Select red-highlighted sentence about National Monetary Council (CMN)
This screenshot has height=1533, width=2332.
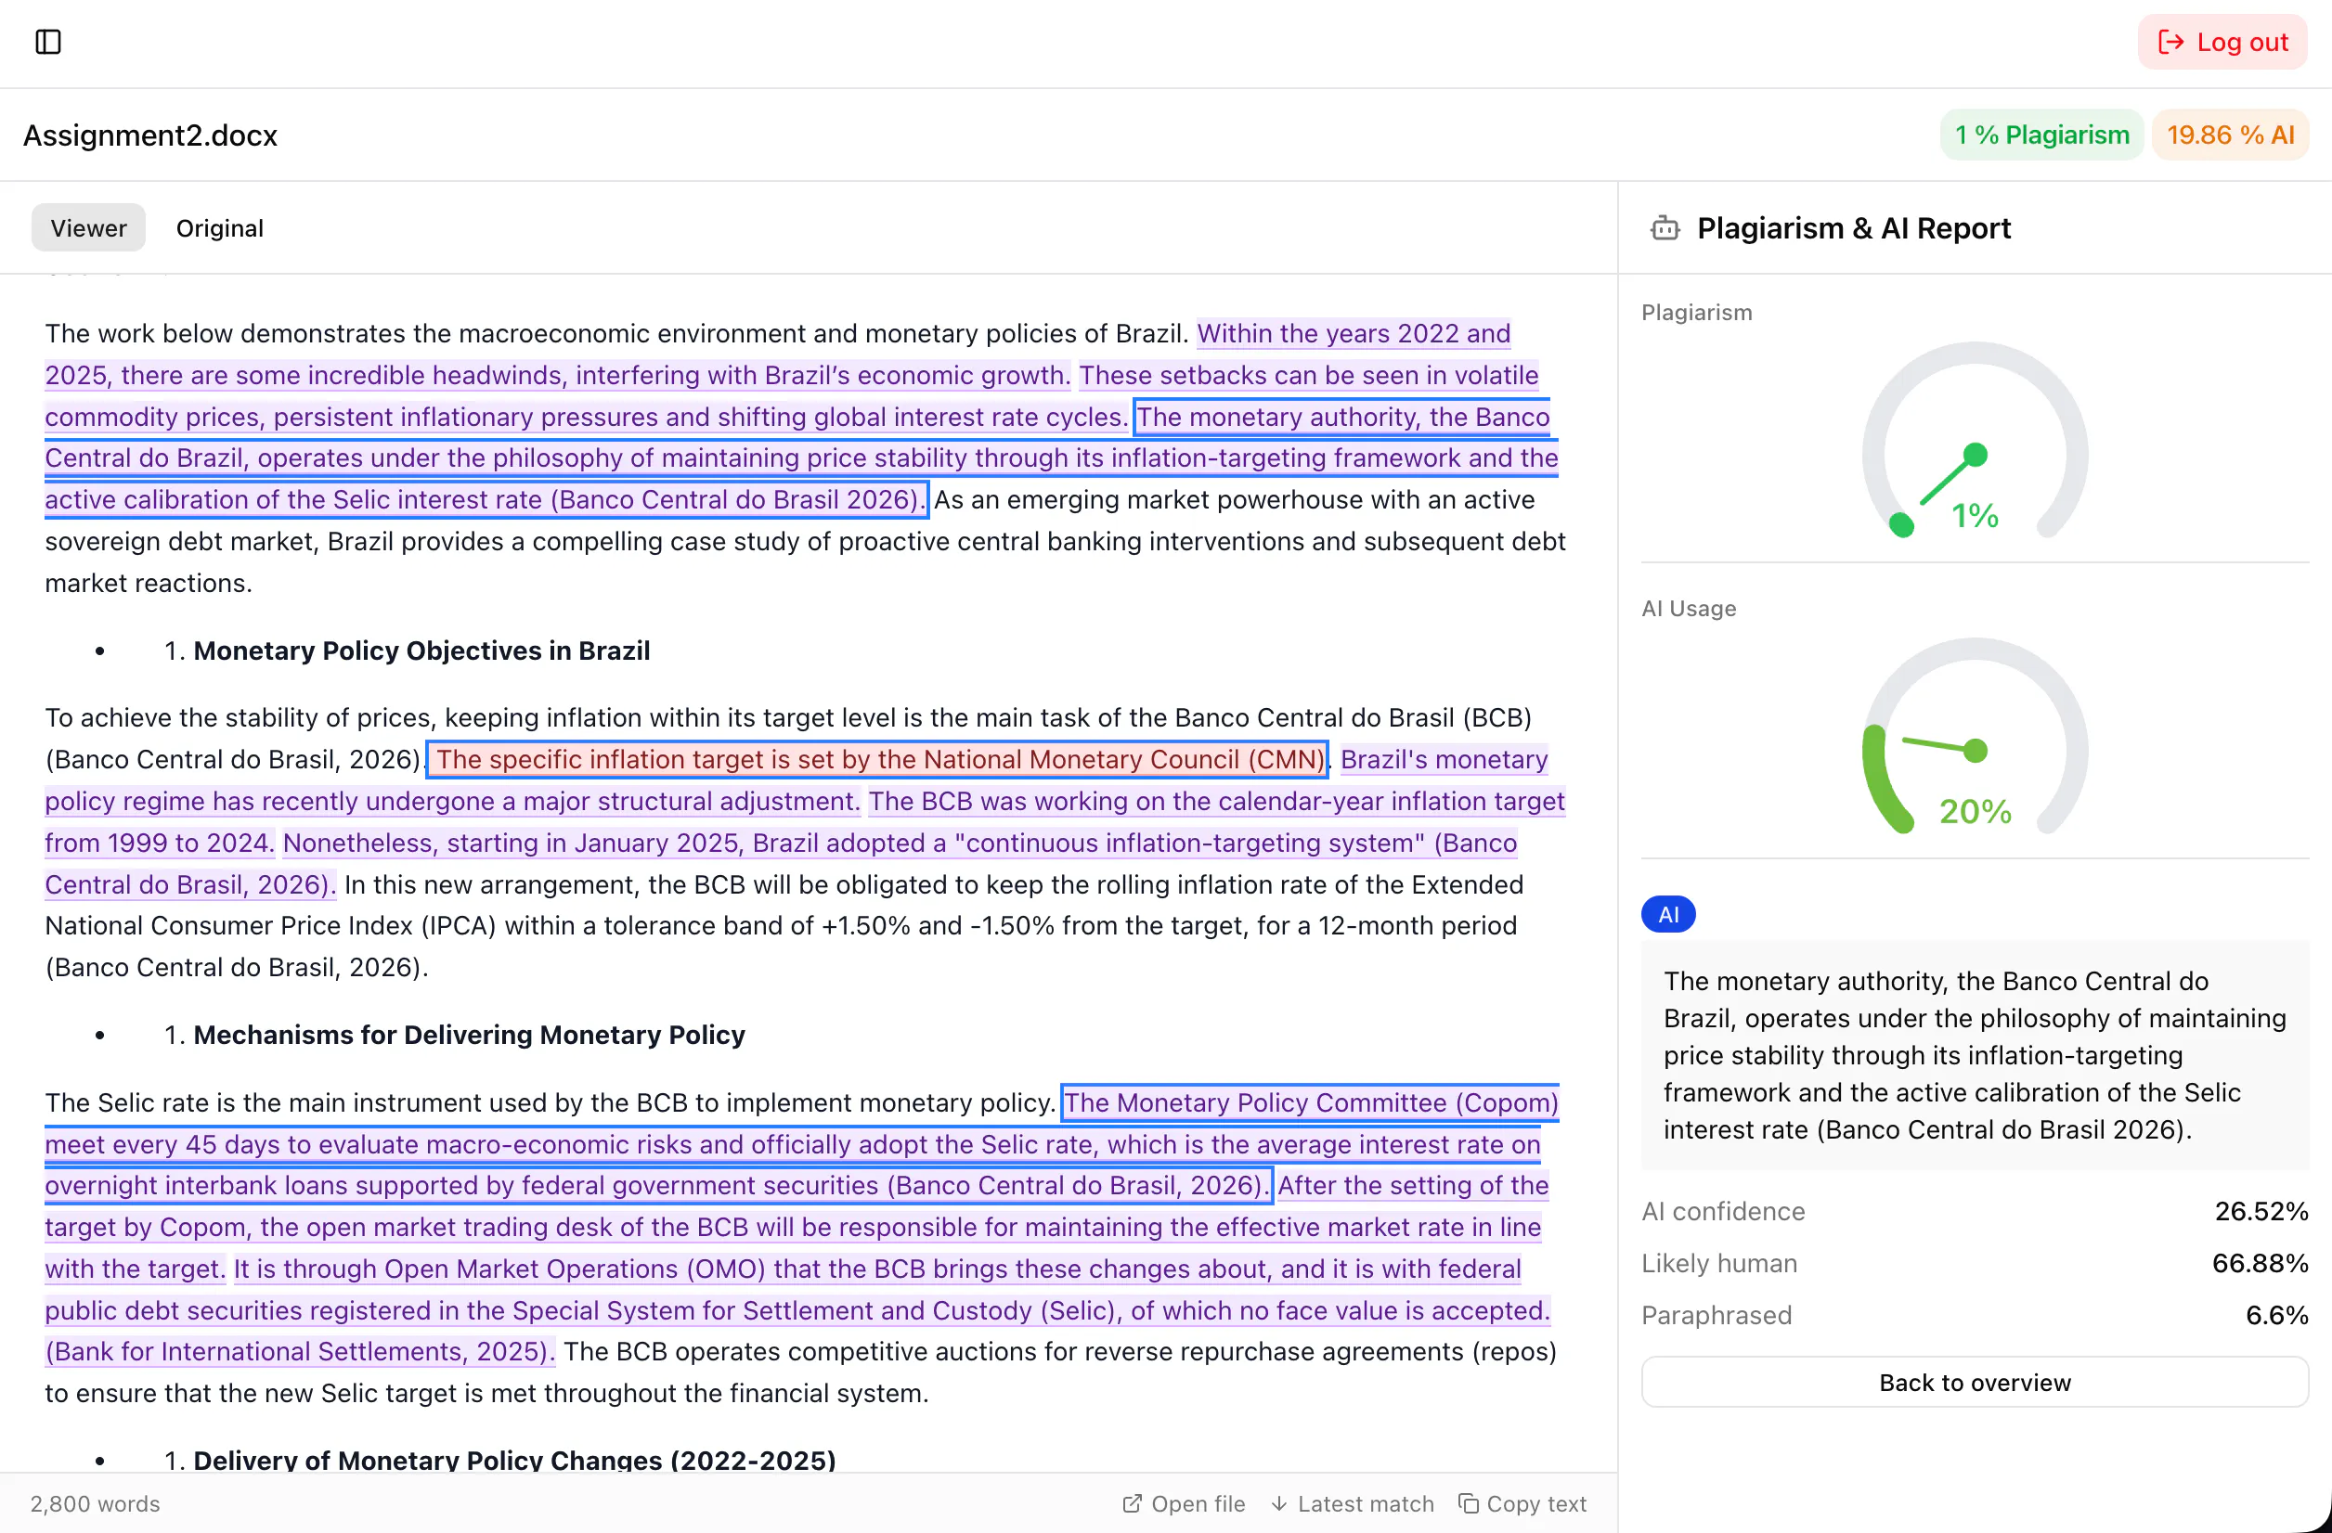[878, 760]
